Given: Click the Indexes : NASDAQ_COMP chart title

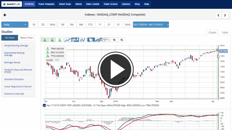Looking at the screenshot, I should click(x=115, y=15).
